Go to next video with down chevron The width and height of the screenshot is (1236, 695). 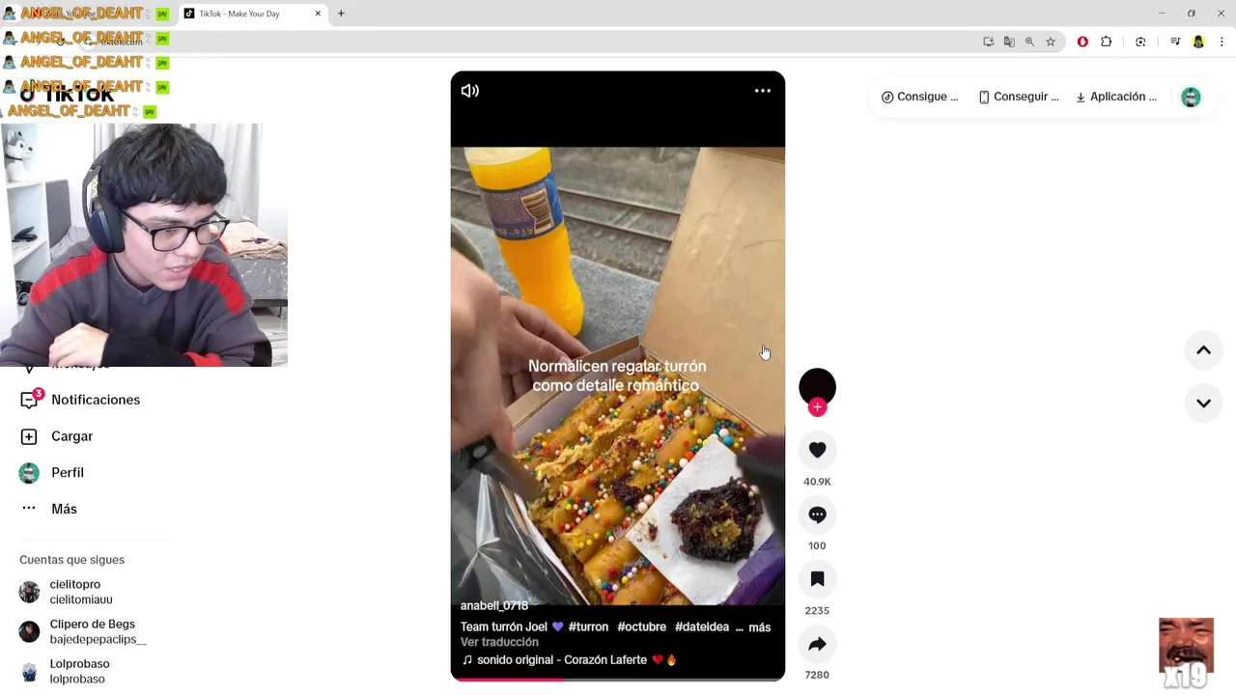[x=1203, y=403]
